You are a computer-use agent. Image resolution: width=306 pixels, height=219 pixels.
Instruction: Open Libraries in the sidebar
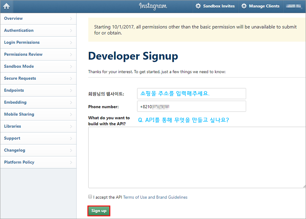[x=38, y=126]
